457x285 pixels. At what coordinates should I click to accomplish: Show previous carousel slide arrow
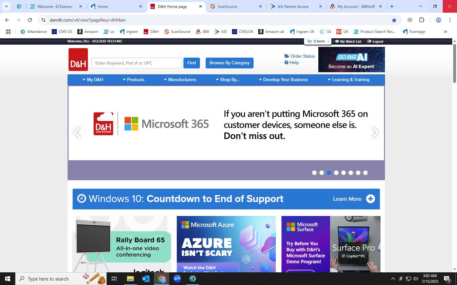click(77, 132)
